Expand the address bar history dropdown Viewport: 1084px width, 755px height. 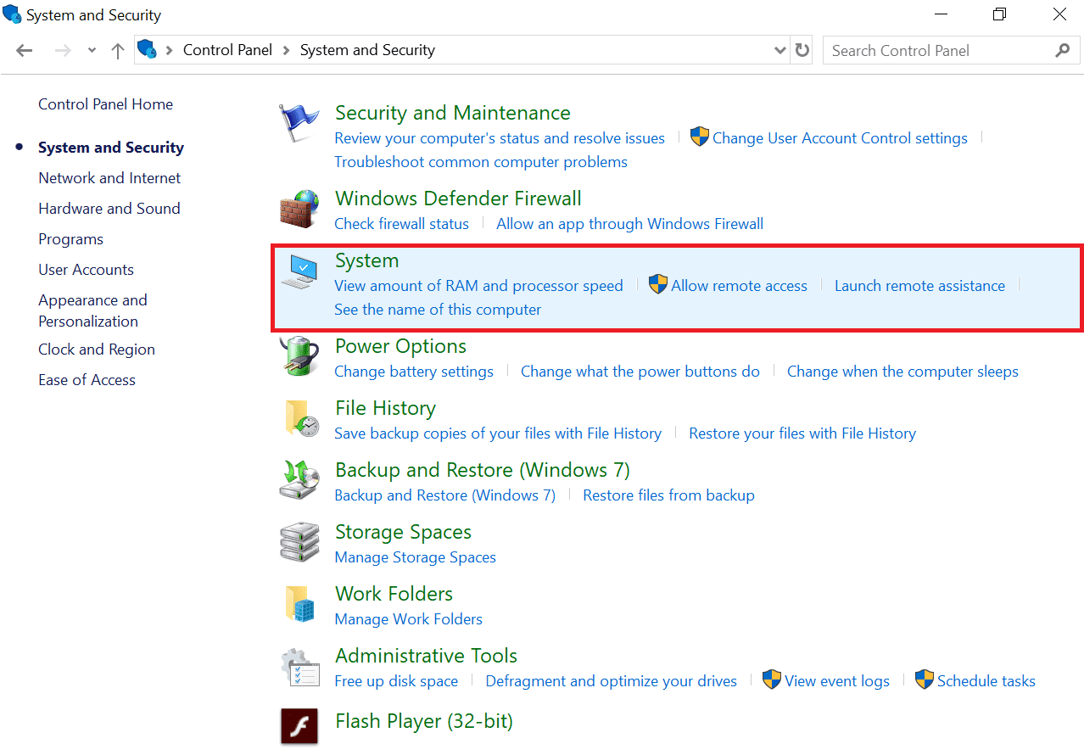(x=780, y=51)
